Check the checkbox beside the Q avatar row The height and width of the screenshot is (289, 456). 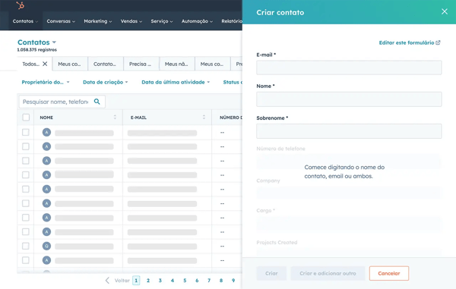click(26, 246)
